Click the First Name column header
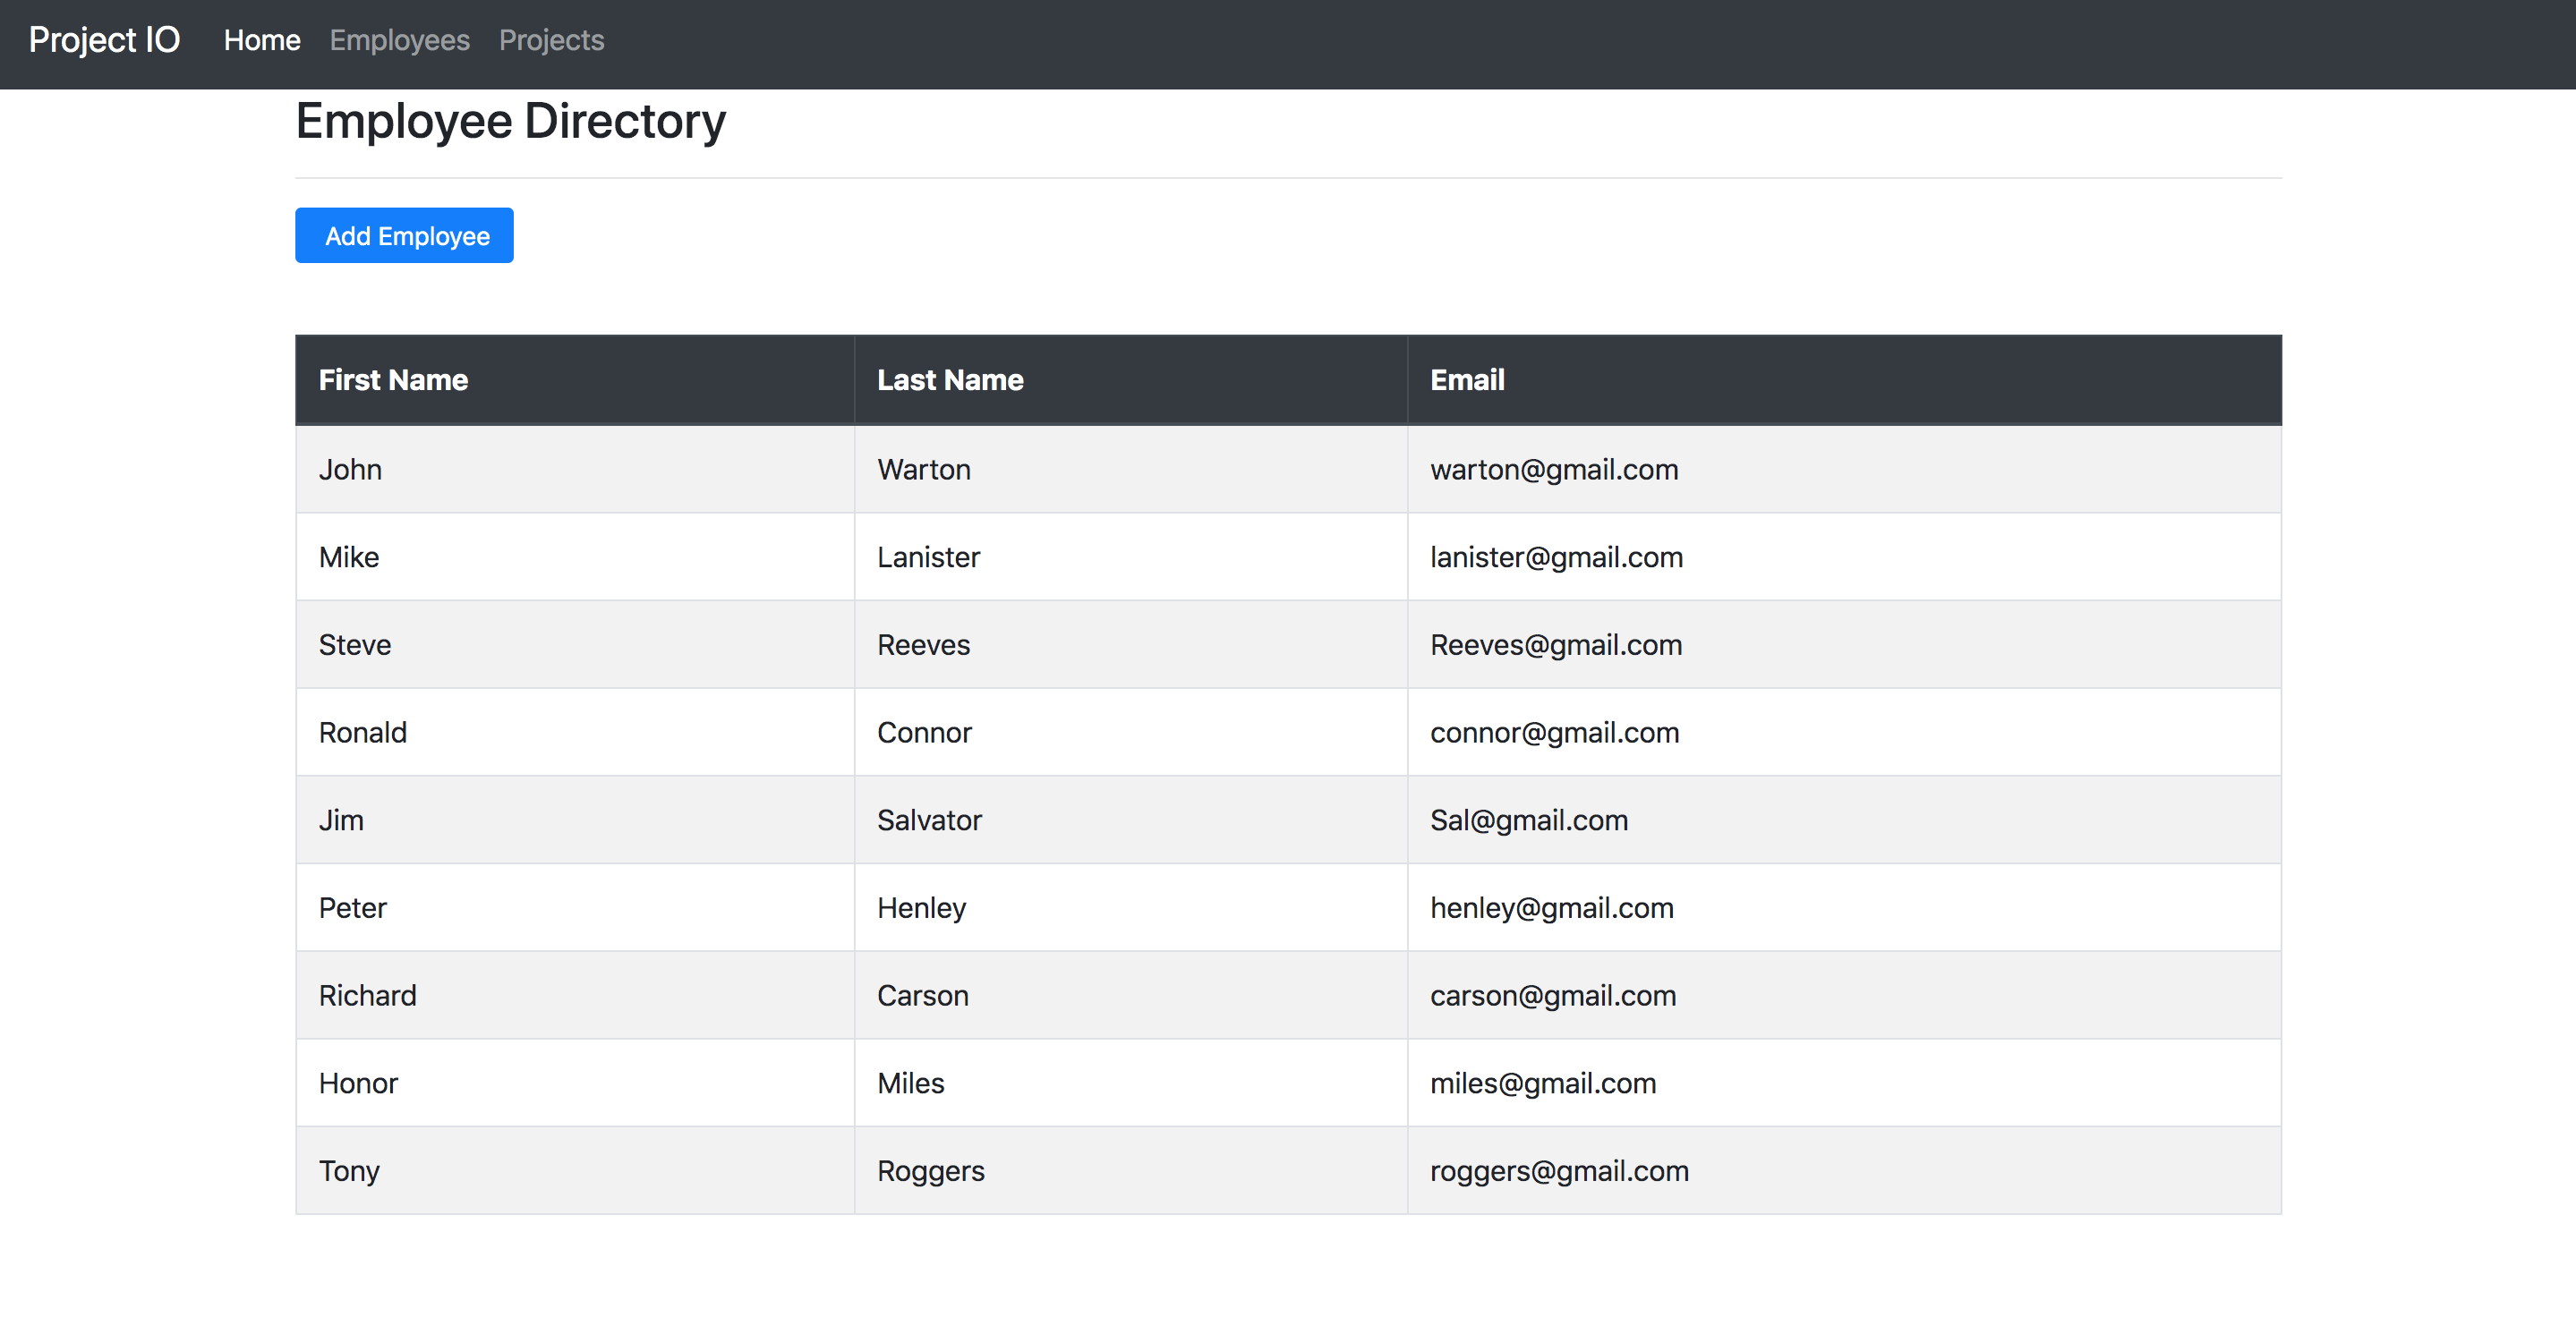This screenshot has width=2576, height=1317. point(393,379)
